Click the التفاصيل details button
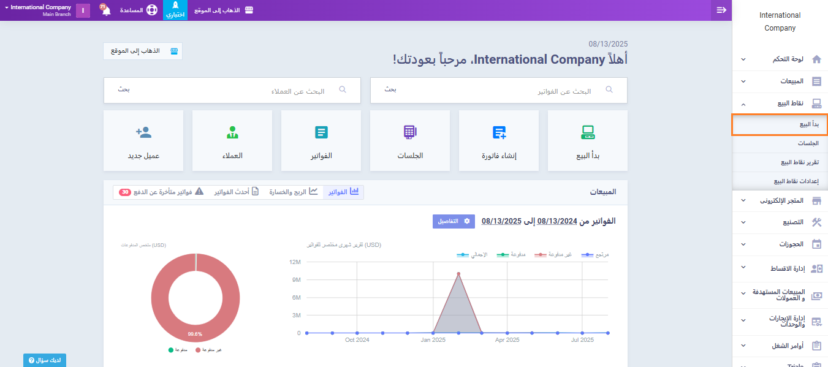Viewport: 828px width, 367px height. click(453, 221)
